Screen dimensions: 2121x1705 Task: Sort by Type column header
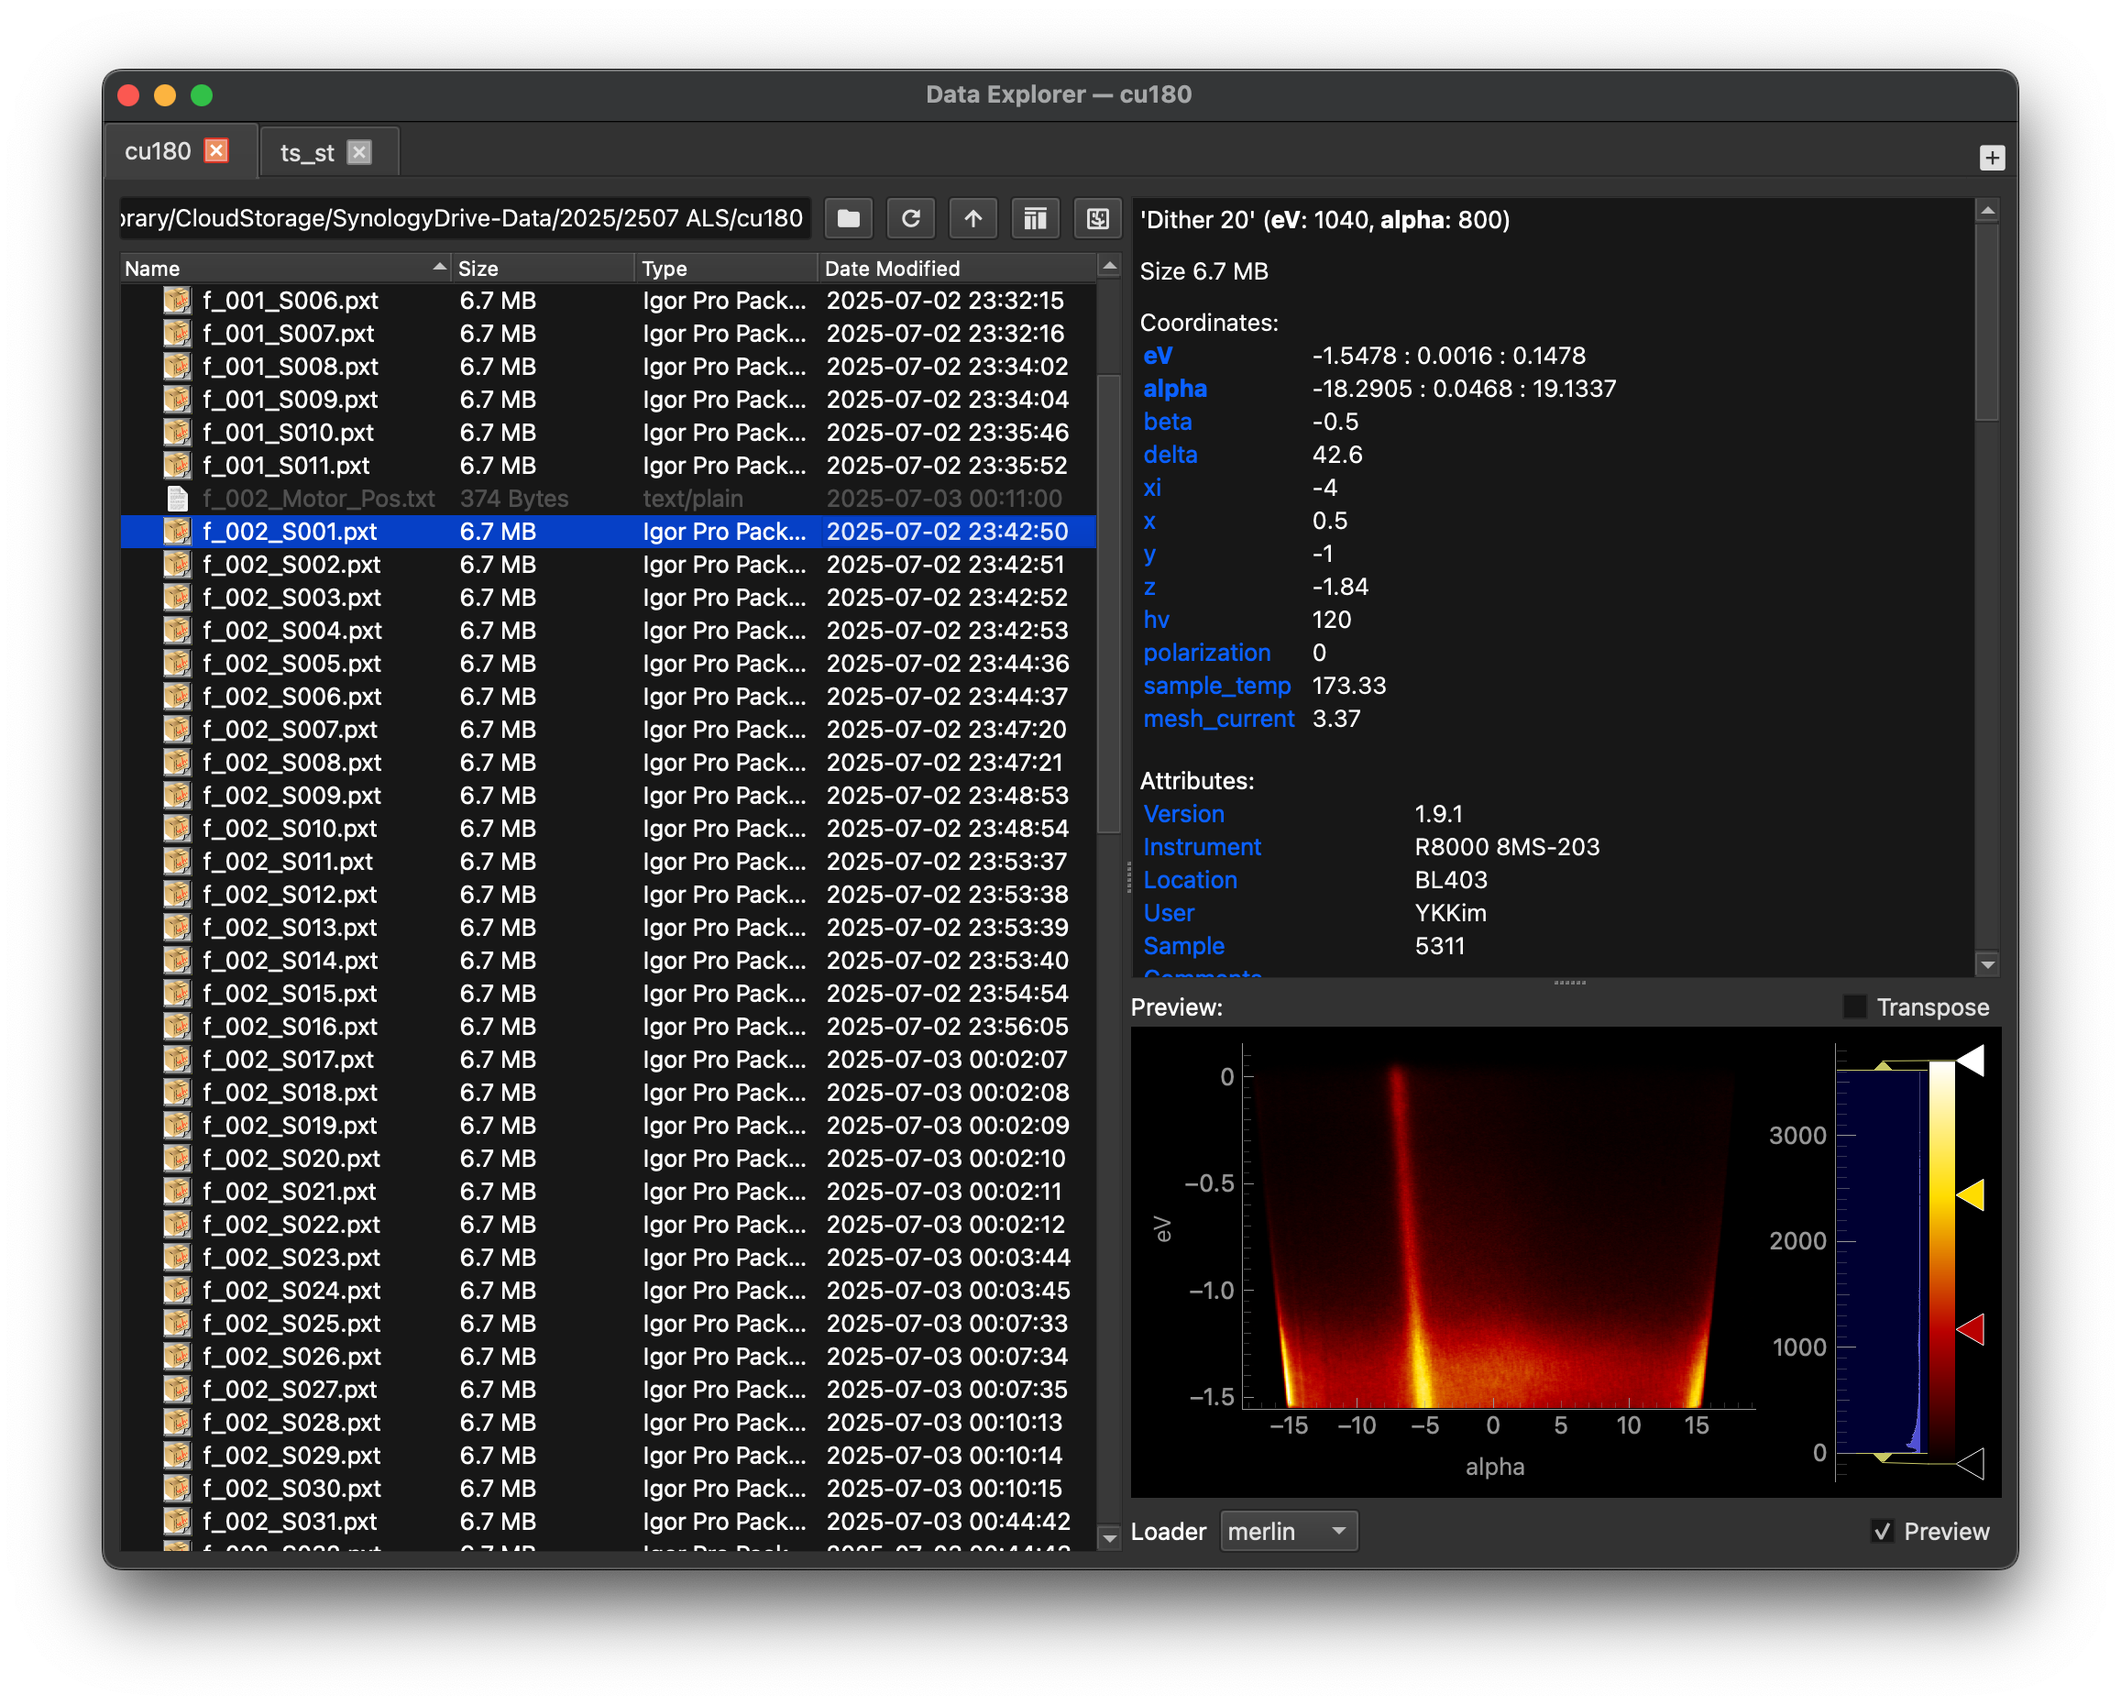726,268
